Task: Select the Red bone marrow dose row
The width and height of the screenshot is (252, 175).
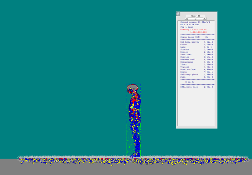Action: click(x=196, y=42)
